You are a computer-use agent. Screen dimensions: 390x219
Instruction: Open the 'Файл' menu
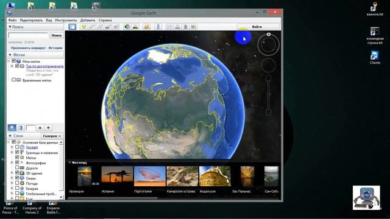coord(12,20)
